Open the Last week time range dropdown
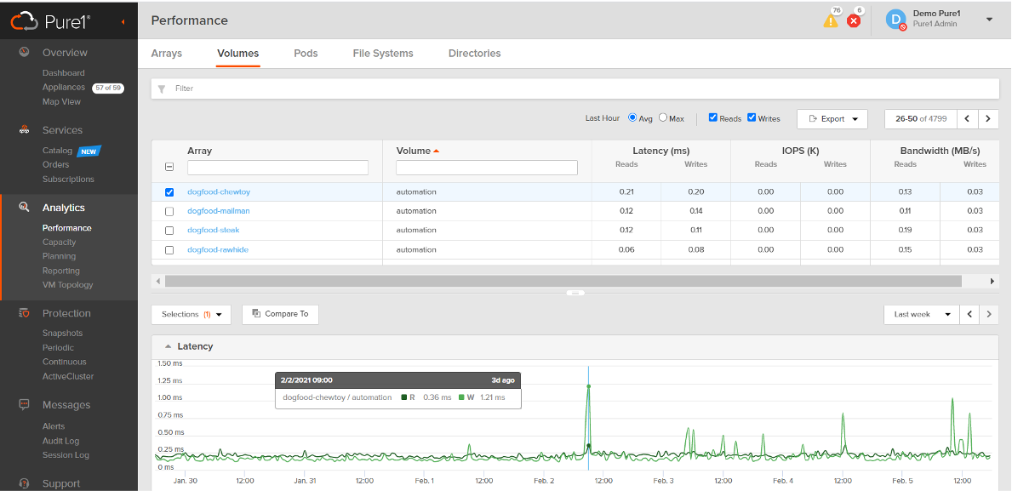The height and width of the screenshot is (491, 1012). coord(920,314)
